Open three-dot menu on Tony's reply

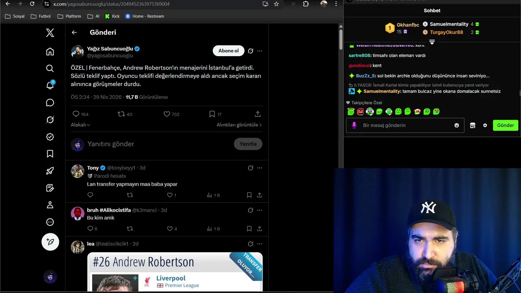[260, 168]
